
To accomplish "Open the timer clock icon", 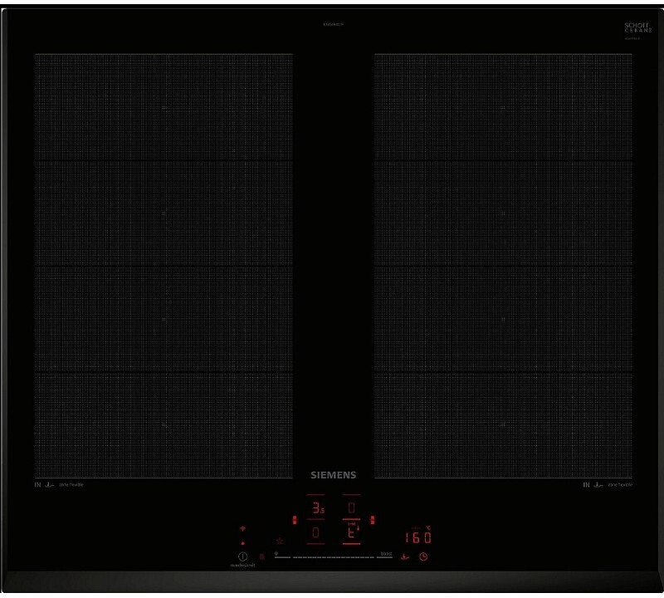I will pyautogui.click(x=422, y=556).
